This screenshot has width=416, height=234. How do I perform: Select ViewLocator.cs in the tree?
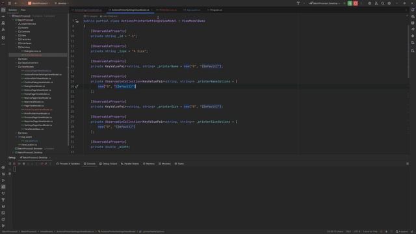[x=27, y=145]
